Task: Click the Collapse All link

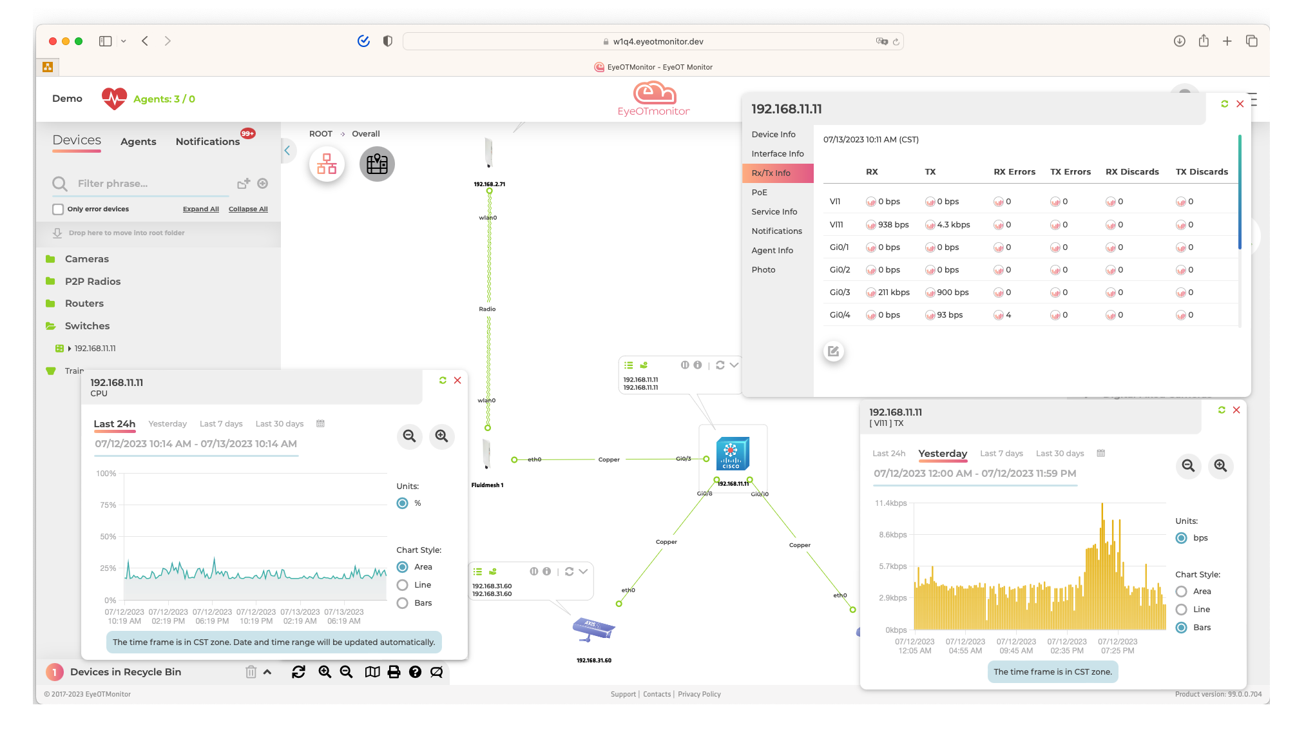Action: tap(247, 209)
